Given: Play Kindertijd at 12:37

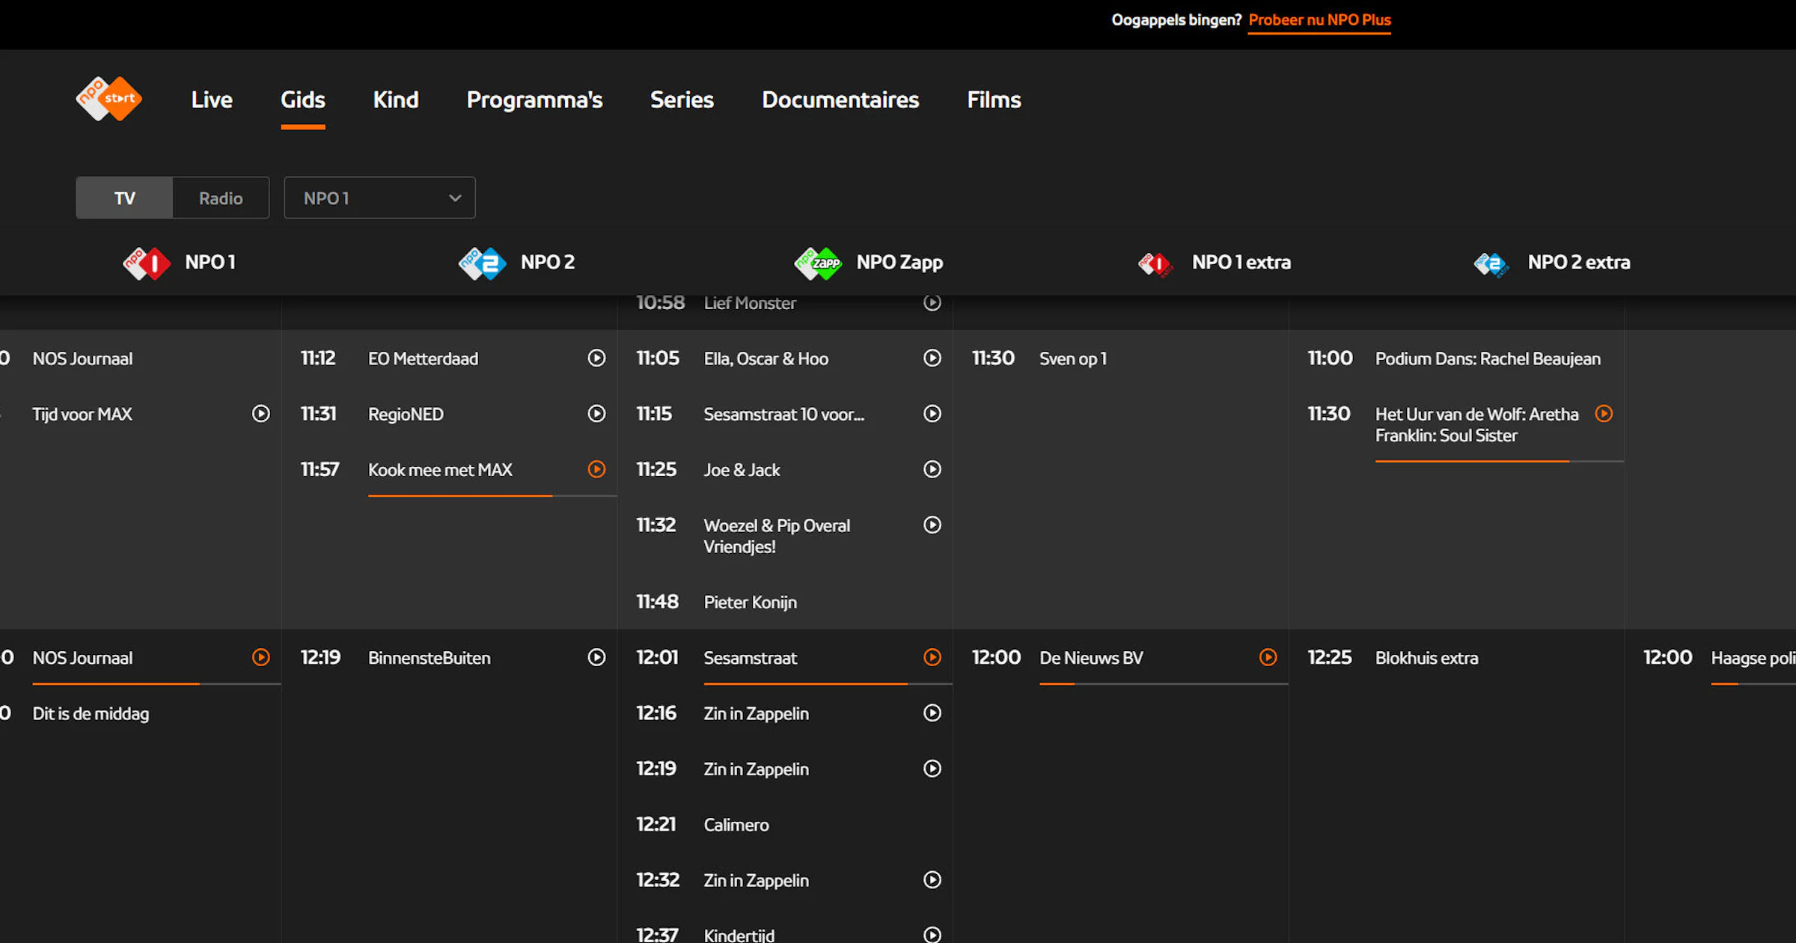Looking at the screenshot, I should click(x=932, y=935).
